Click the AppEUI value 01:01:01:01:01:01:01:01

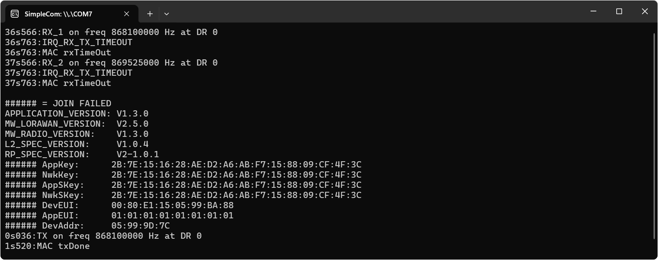coord(172,216)
